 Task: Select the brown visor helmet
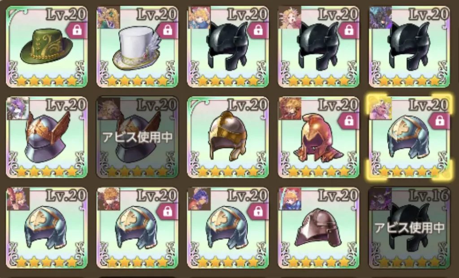[x=319, y=228]
